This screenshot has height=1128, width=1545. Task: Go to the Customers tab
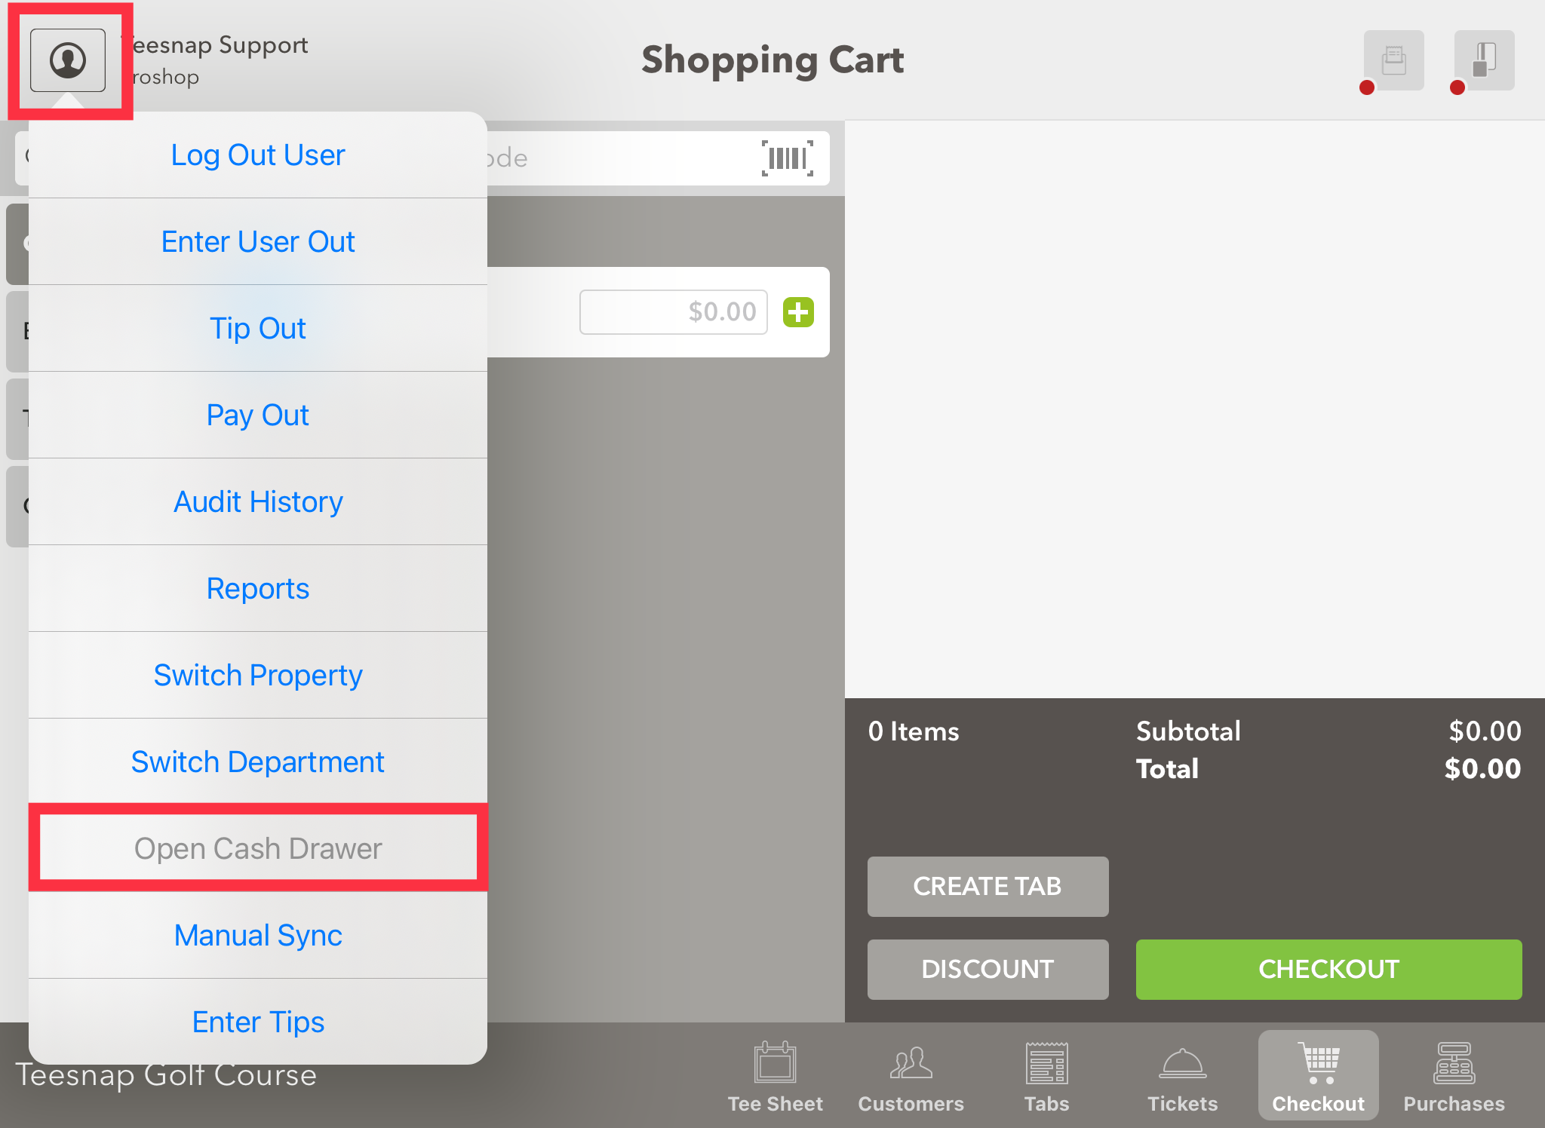[911, 1076]
